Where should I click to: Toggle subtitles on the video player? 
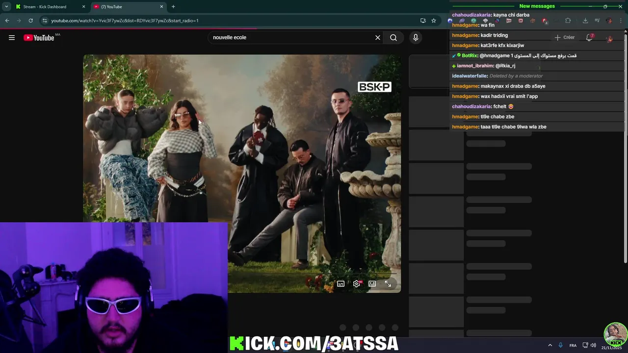pos(340,284)
